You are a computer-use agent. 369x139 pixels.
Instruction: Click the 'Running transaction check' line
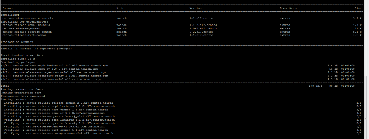click(22, 89)
